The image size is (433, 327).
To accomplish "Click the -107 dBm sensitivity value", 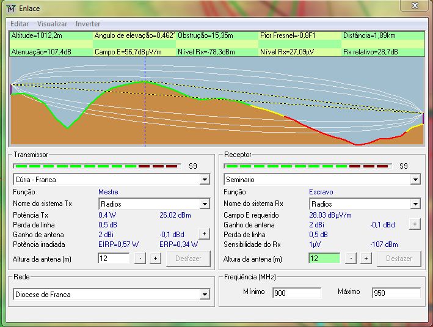I will (384, 244).
